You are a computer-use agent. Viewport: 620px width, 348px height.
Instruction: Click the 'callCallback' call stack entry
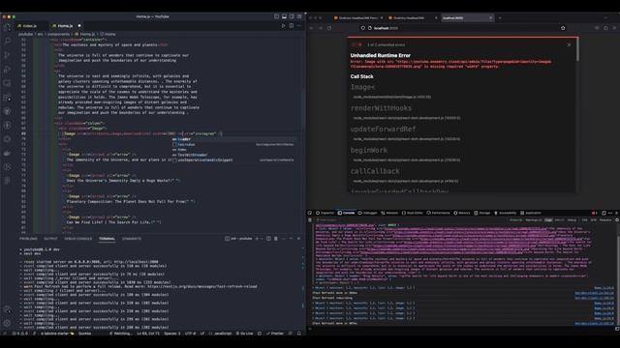(x=375, y=171)
